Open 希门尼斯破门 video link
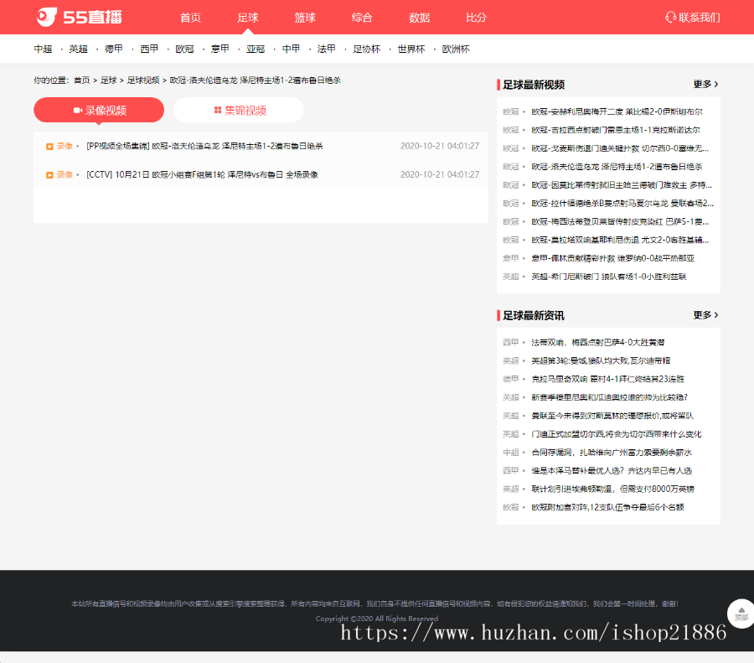Image resolution: width=754 pixels, height=663 pixels. 609,276
